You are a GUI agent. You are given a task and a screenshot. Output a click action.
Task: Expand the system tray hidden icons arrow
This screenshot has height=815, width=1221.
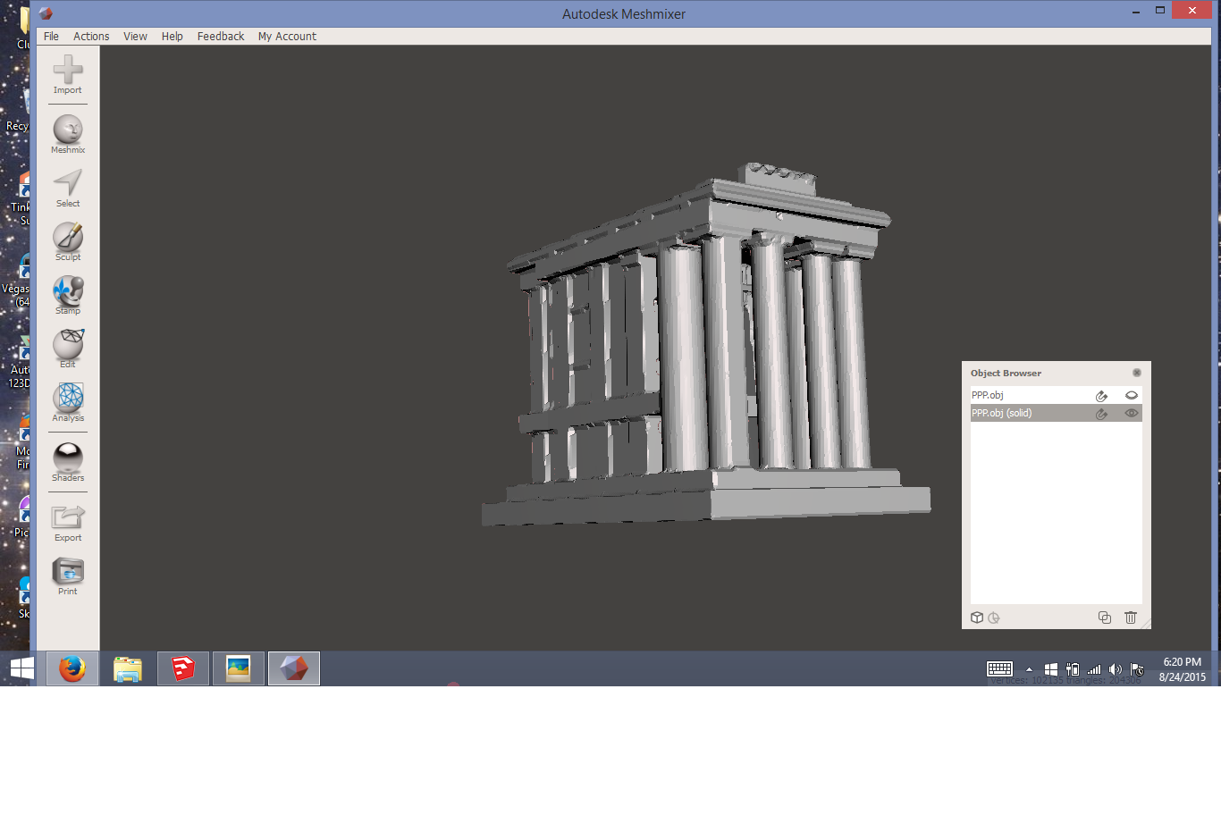tap(1029, 669)
